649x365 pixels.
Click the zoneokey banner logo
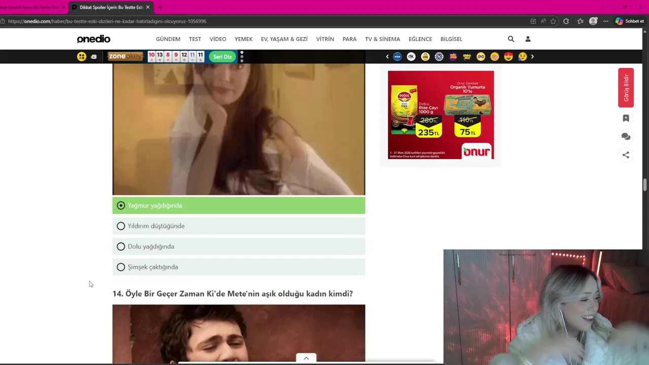click(x=126, y=56)
